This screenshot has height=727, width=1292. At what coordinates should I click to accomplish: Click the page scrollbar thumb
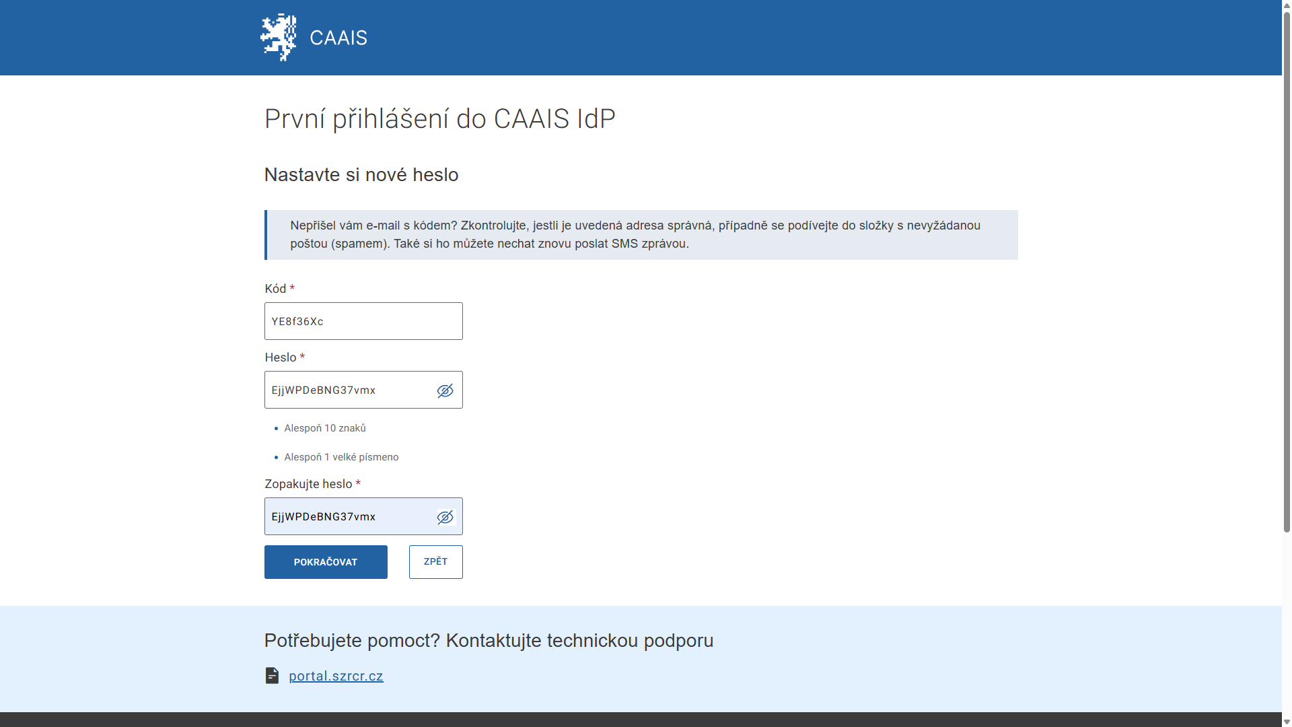(x=1287, y=269)
